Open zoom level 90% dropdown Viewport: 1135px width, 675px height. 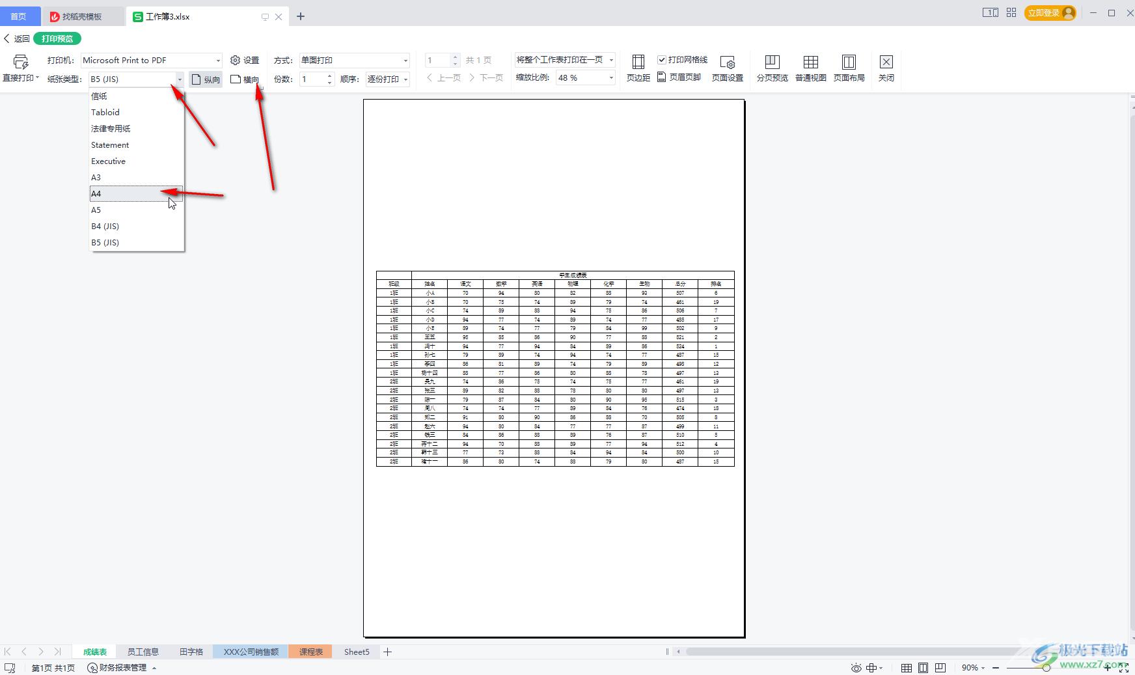click(x=972, y=668)
